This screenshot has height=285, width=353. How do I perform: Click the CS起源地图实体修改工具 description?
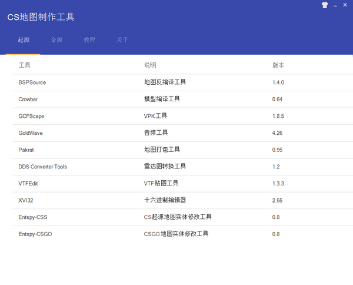coord(178,217)
